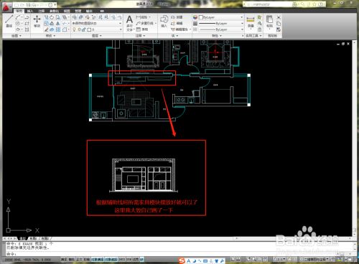Click the Sogou input method S icon
The height and width of the screenshot is (264, 359).
click(182, 260)
